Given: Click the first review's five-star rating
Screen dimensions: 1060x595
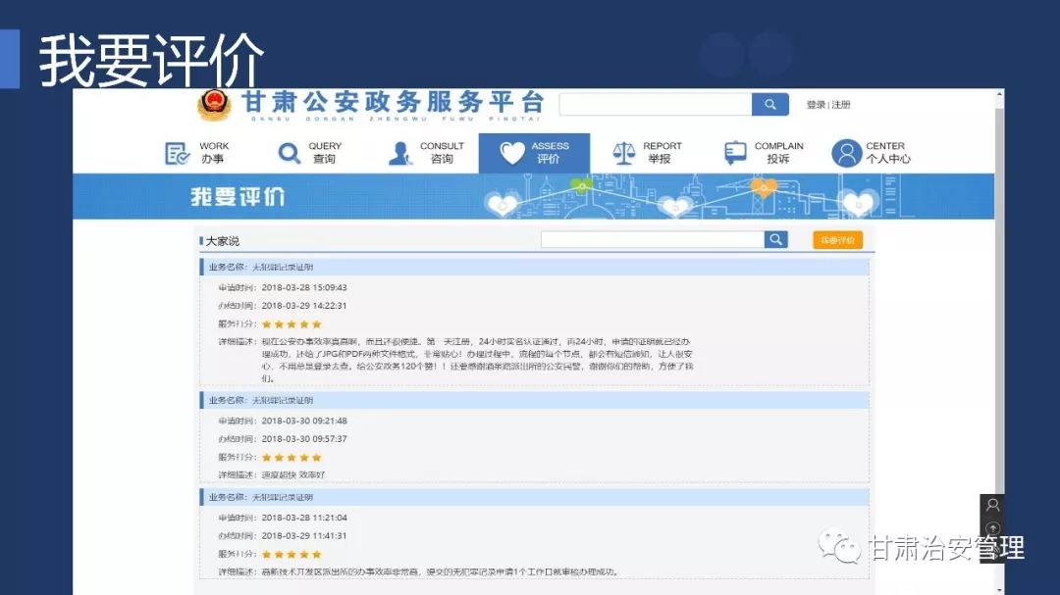Looking at the screenshot, I should [x=291, y=323].
